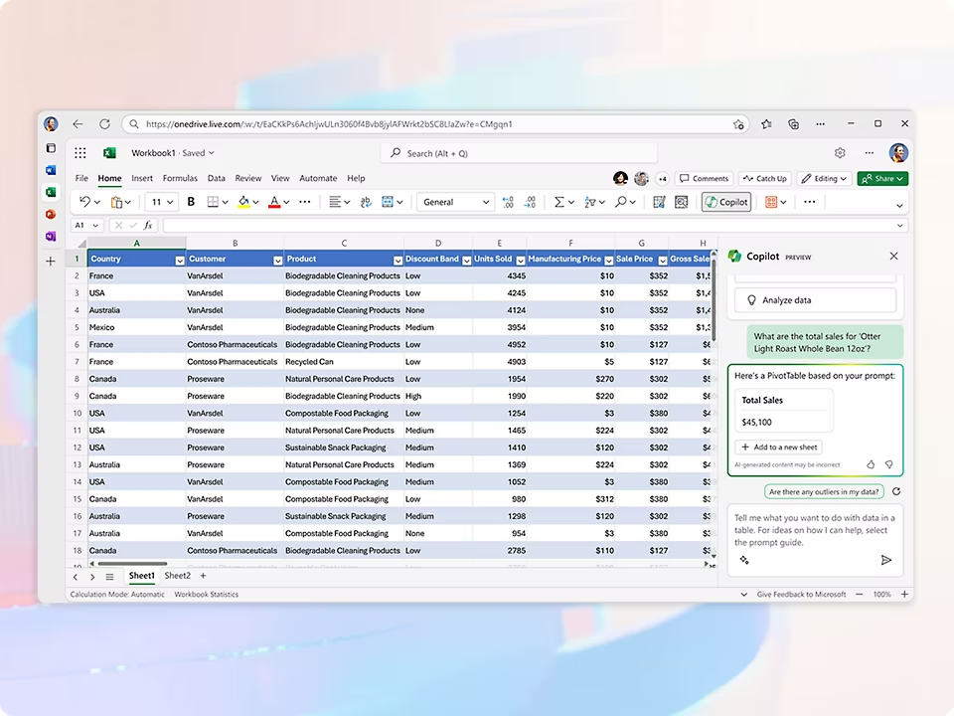This screenshot has height=716, width=954.
Task: Click the plus icon in the browser sidebar
Action: pos(51,262)
